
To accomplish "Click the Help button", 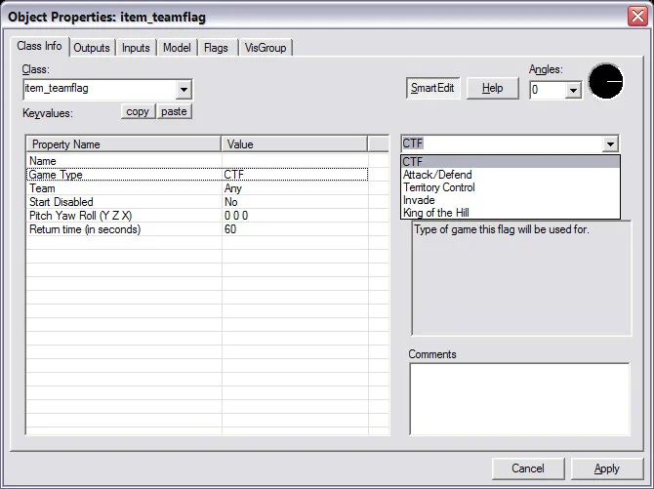I will click(x=493, y=88).
